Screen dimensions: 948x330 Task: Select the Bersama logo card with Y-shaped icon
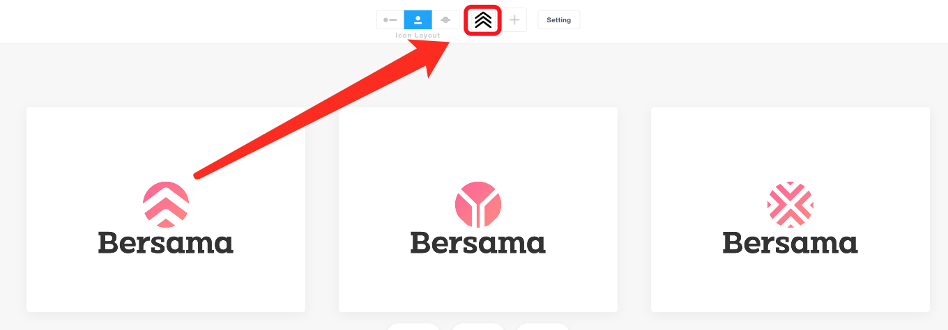tap(478, 210)
